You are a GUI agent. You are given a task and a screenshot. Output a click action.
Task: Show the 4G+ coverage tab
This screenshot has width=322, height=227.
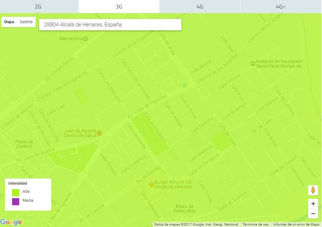(281, 6)
